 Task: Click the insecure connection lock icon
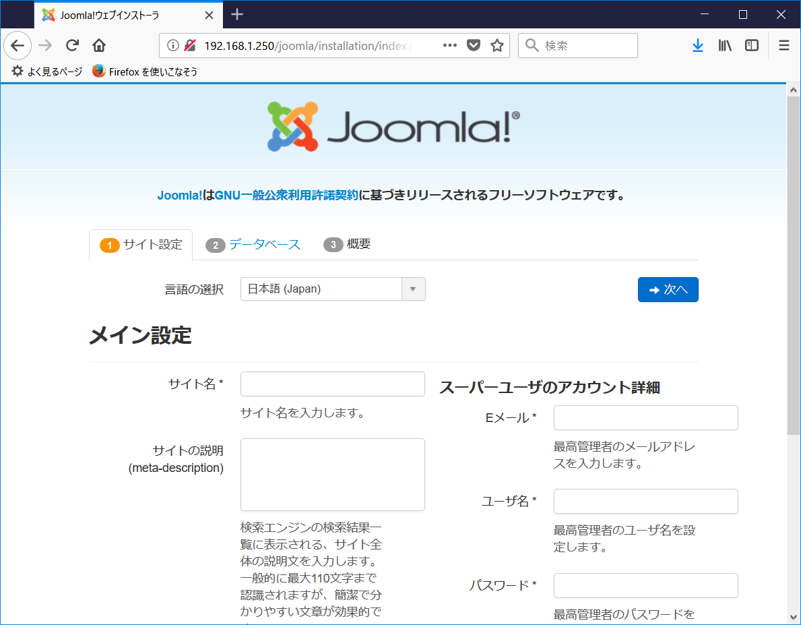click(x=190, y=46)
